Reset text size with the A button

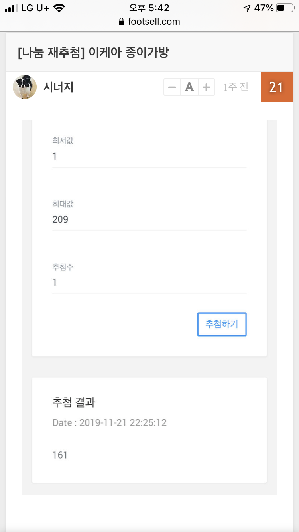click(x=189, y=87)
